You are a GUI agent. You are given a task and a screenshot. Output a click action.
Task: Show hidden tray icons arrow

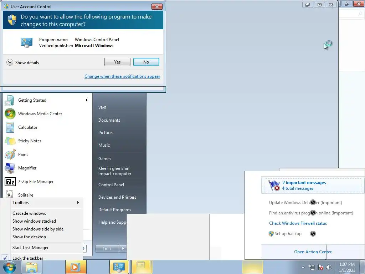tap(303, 267)
